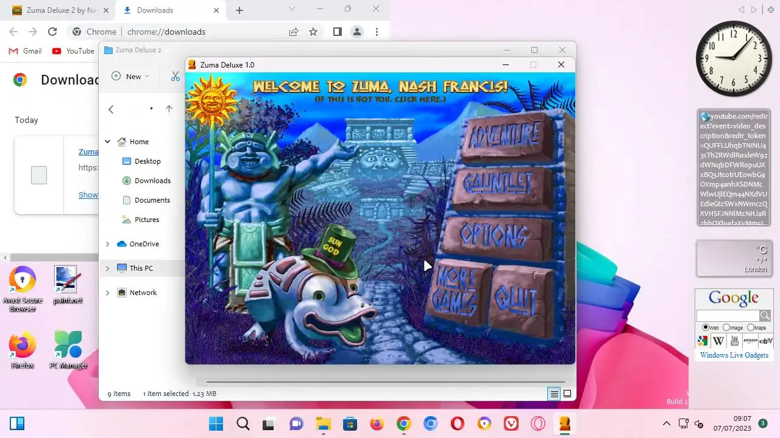Click the eBay icon in Google gadget

pos(766,341)
